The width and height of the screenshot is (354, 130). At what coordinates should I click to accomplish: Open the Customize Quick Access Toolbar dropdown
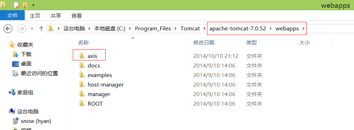pos(33,5)
